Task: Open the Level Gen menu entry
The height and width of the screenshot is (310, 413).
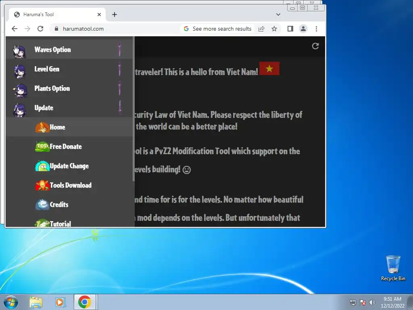Action: [69, 69]
